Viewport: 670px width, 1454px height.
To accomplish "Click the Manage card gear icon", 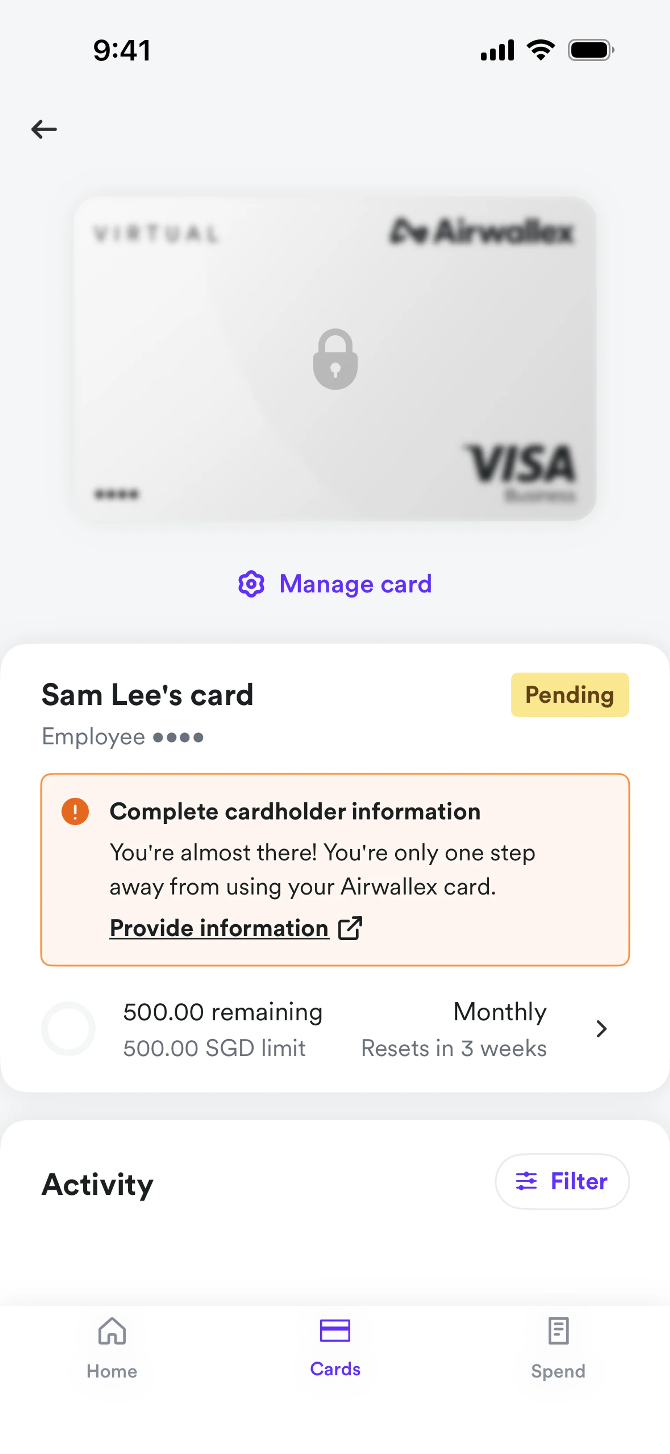I will [x=251, y=584].
